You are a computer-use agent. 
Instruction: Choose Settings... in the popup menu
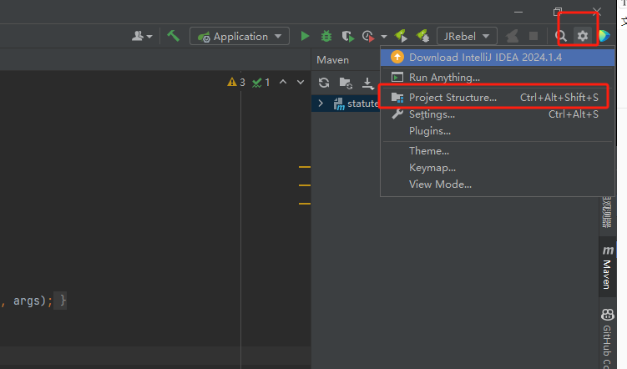pyautogui.click(x=432, y=114)
